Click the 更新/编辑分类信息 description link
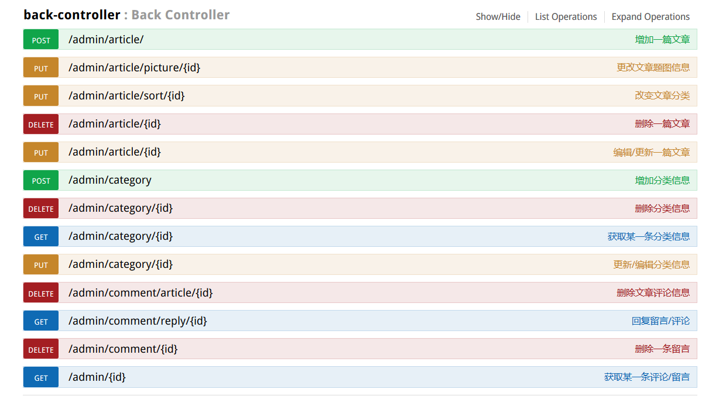Image resolution: width=719 pixels, height=396 pixels. [651, 264]
